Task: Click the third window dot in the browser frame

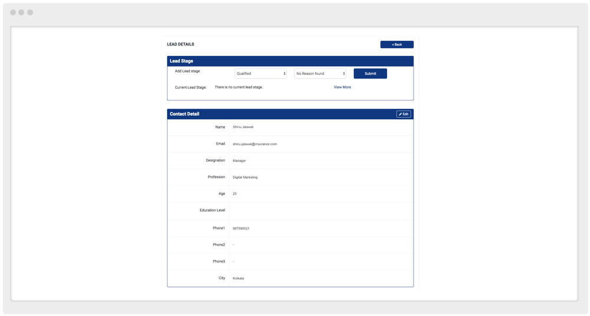Action: [30, 12]
